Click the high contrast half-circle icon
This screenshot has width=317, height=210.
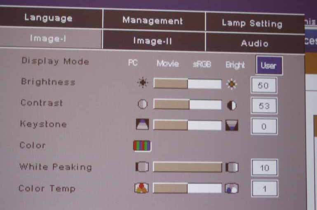point(232,105)
